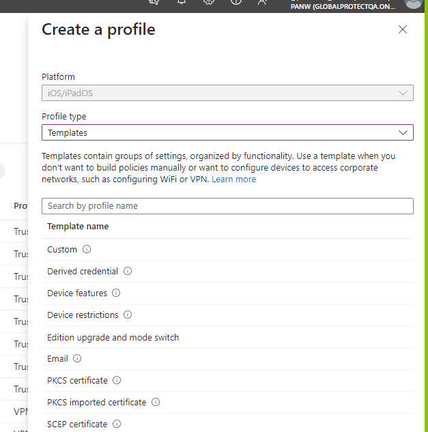
Task: Select the SCEP certificate template
Action: (227, 423)
